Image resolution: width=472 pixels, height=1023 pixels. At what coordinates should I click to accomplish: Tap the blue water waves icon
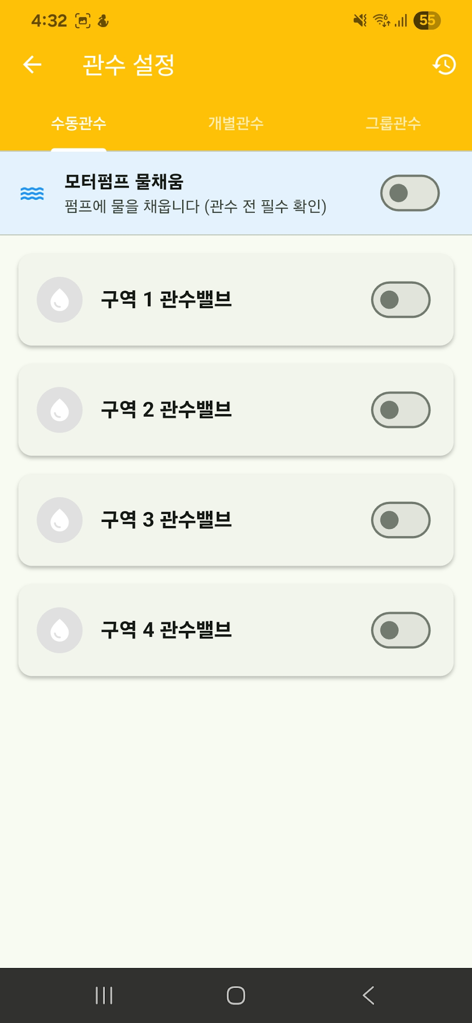(x=32, y=193)
